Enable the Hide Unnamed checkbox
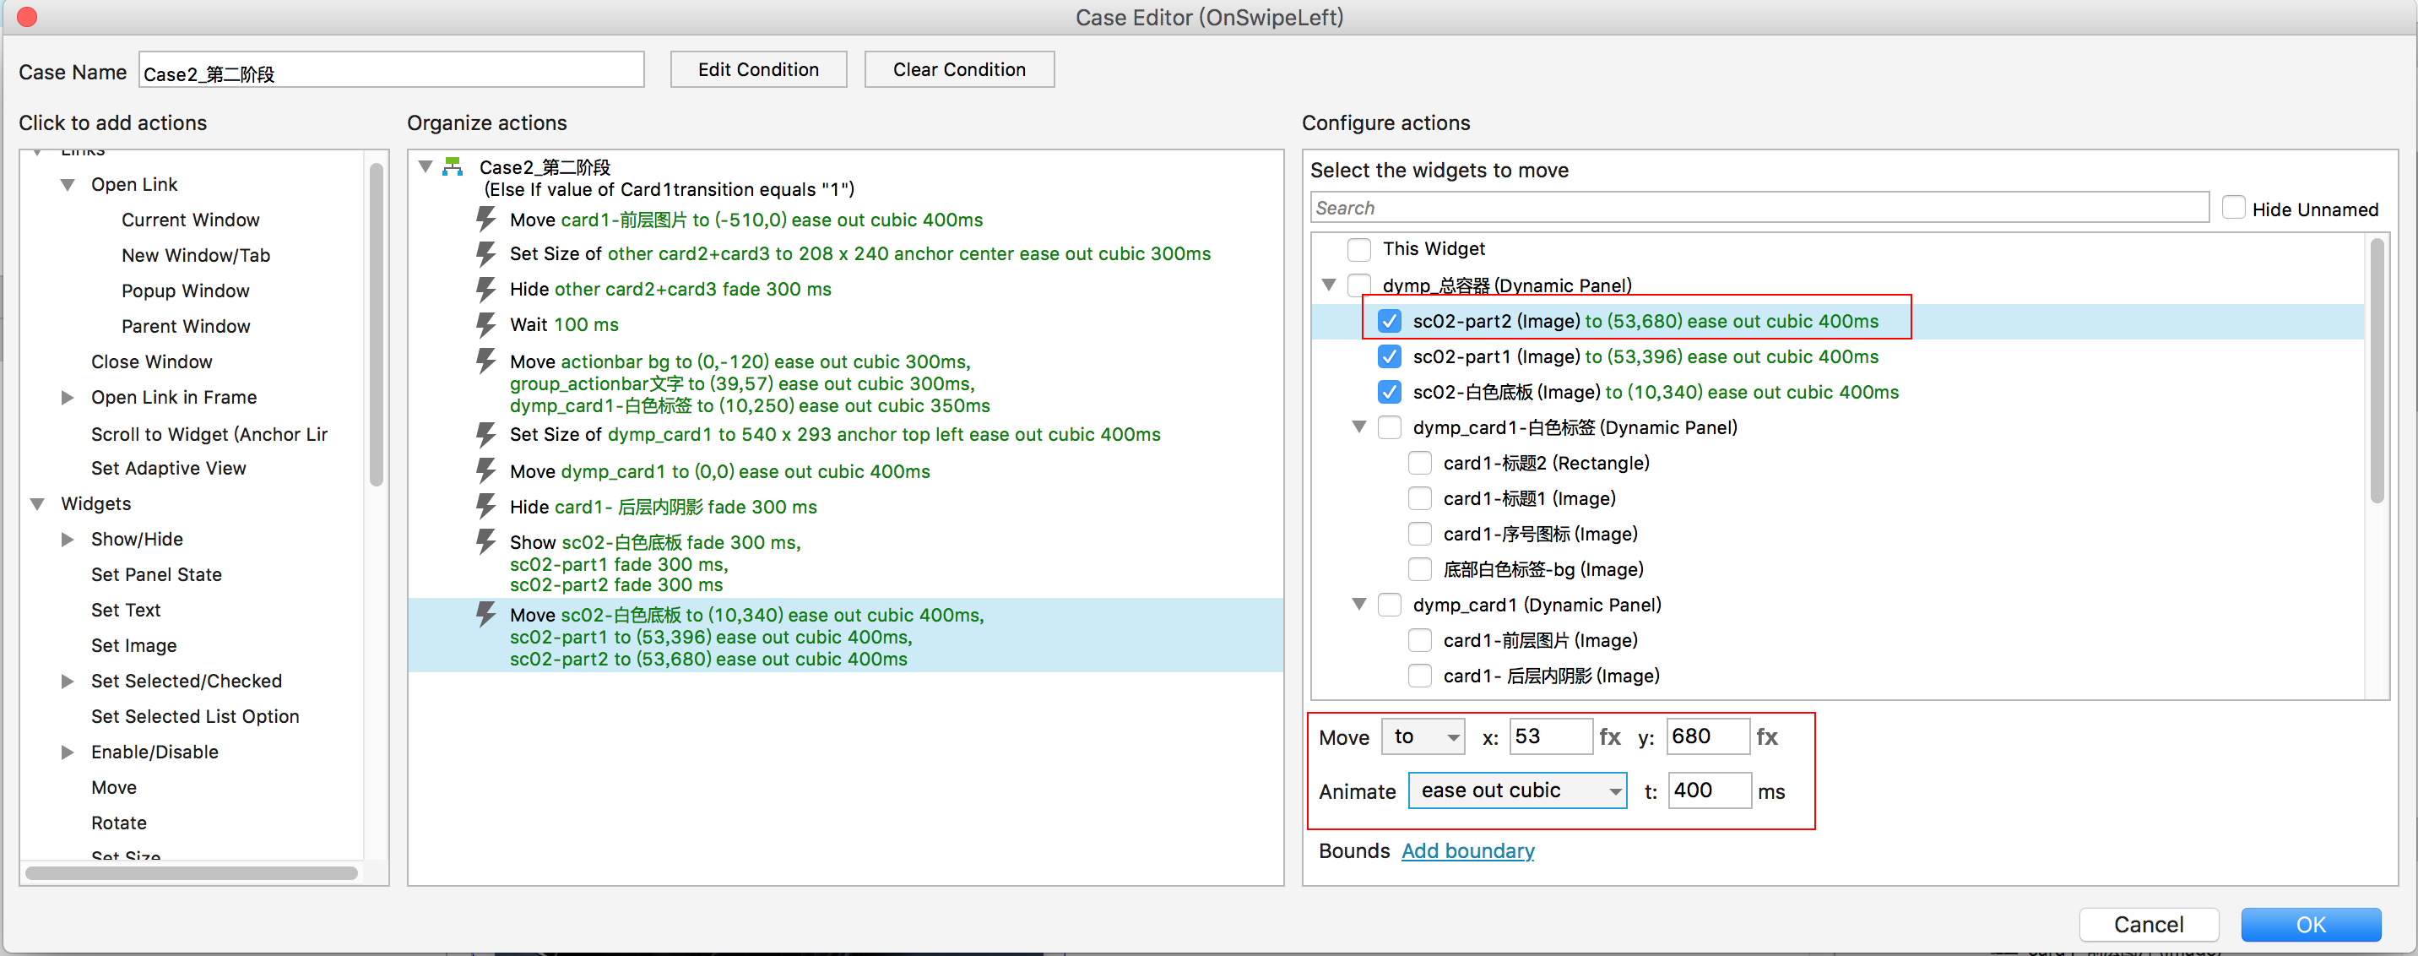 click(x=2234, y=209)
